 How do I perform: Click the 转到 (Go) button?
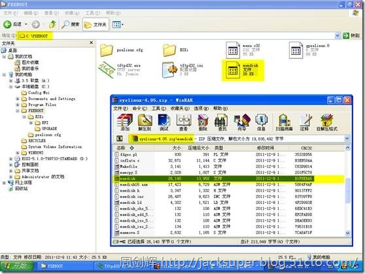click(351, 35)
